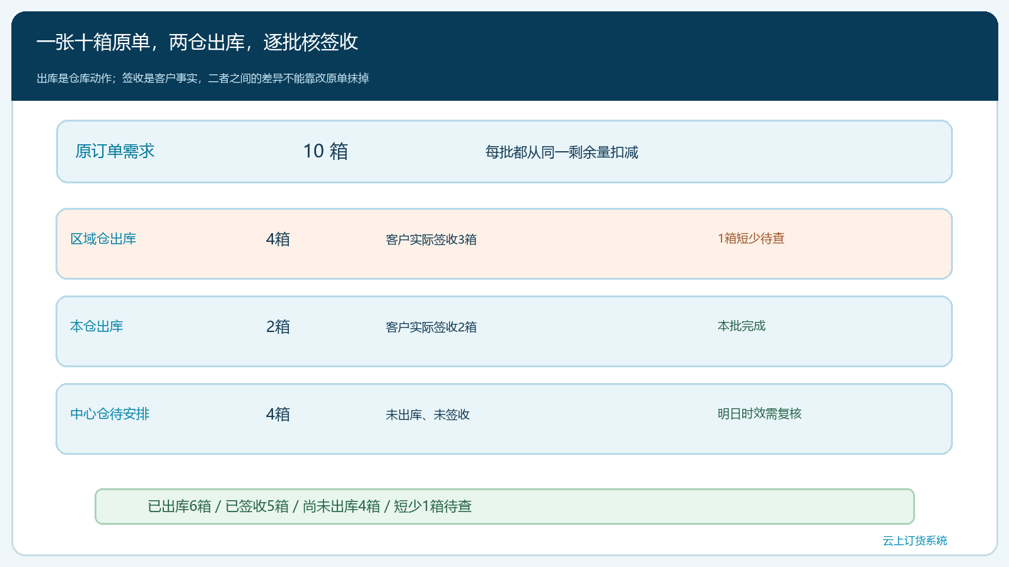Click 4箱 in the 中心仓待安排 row
This screenshot has height=567, width=1009.
click(278, 415)
